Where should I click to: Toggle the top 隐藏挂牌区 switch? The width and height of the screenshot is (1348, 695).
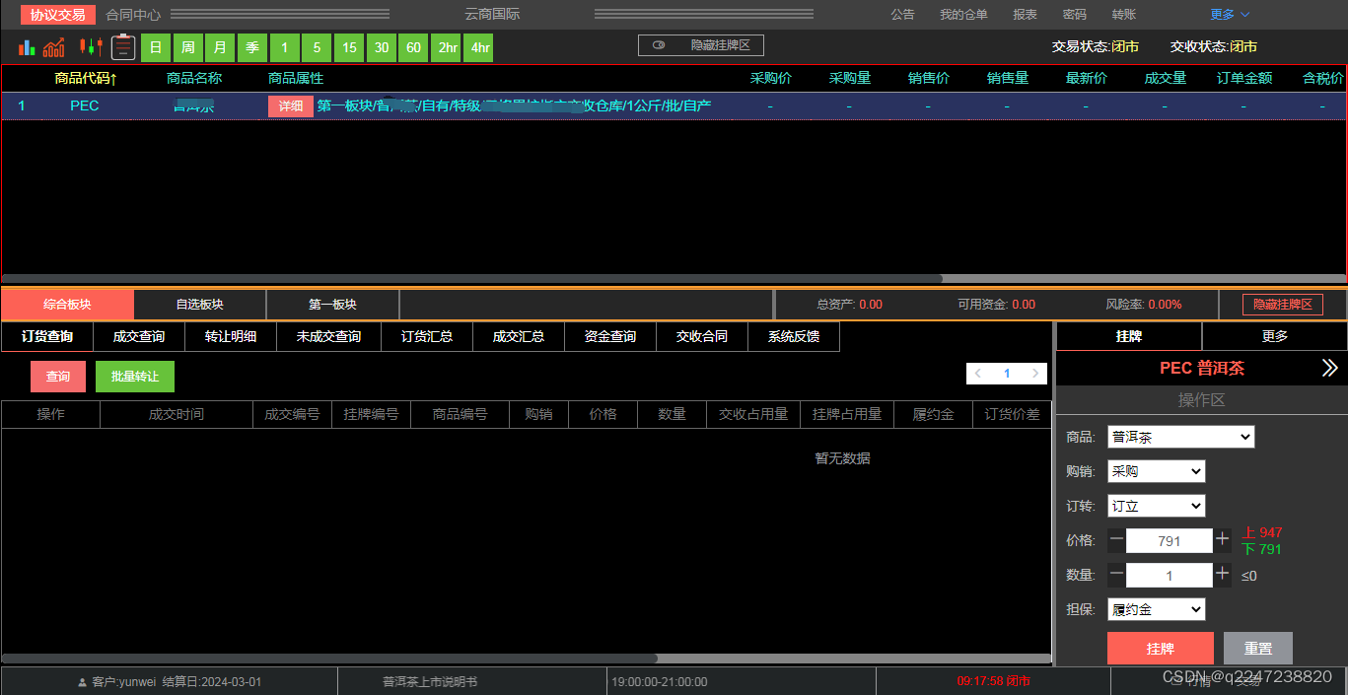click(701, 45)
